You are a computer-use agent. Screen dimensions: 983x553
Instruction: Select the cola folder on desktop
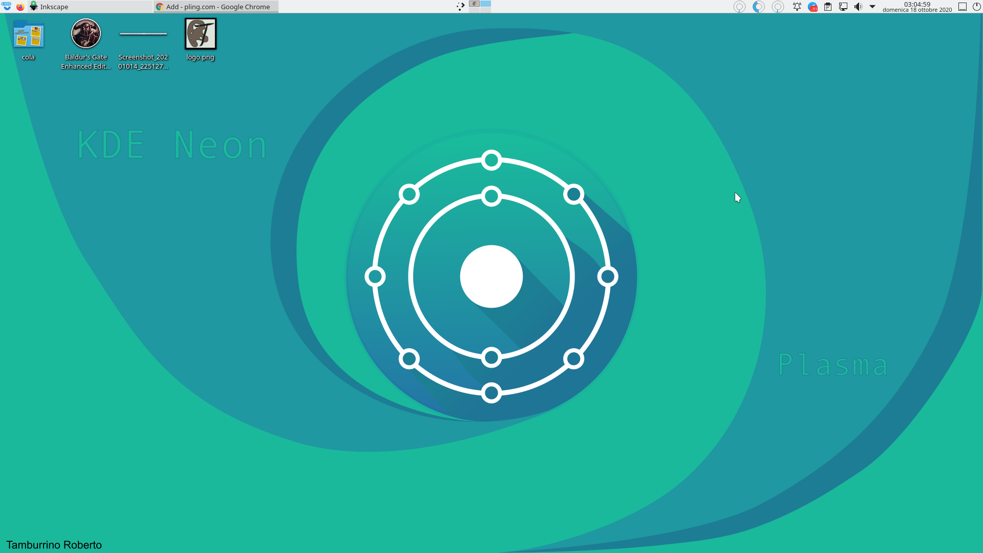(28, 40)
